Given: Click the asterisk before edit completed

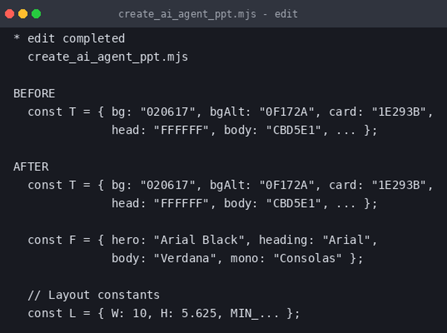Looking at the screenshot, I should 17,37.
